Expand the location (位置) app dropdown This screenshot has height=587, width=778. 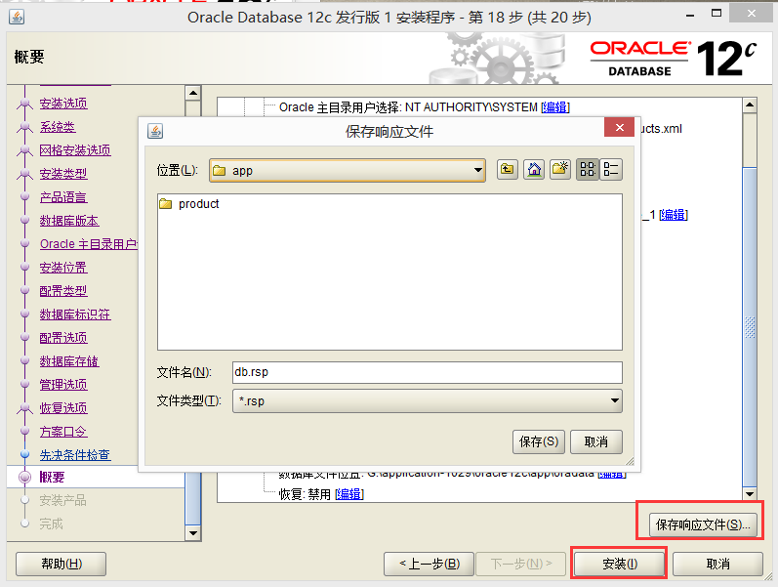pyautogui.click(x=477, y=170)
